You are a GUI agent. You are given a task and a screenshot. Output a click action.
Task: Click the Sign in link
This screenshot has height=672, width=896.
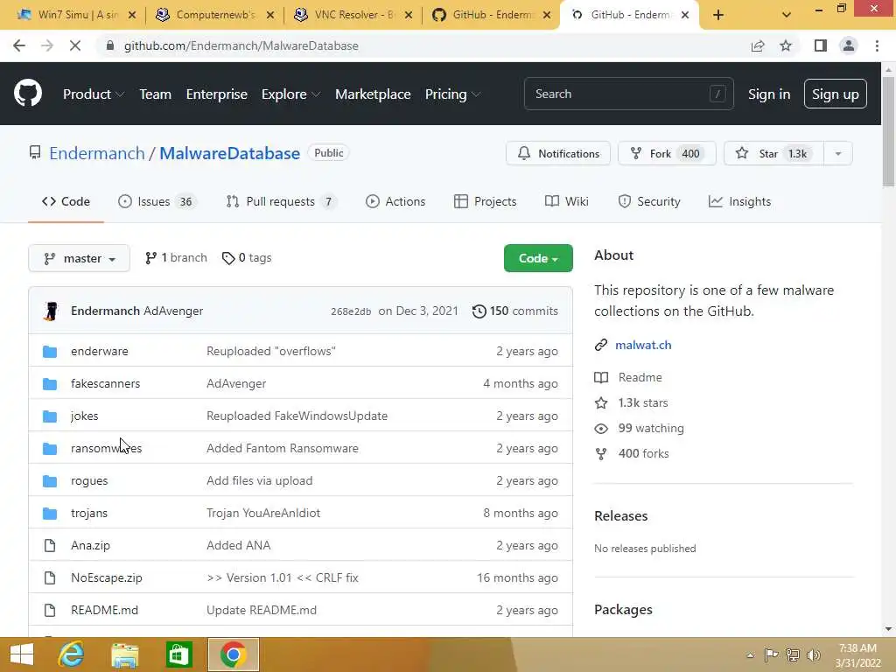click(769, 94)
